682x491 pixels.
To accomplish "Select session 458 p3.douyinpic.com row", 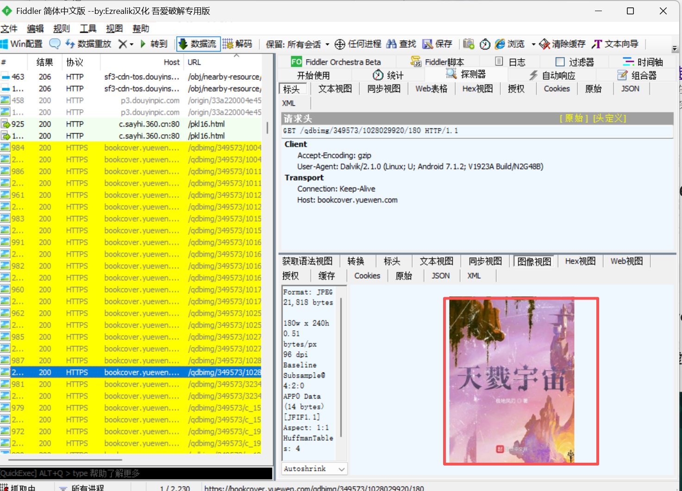I will pyautogui.click(x=131, y=101).
